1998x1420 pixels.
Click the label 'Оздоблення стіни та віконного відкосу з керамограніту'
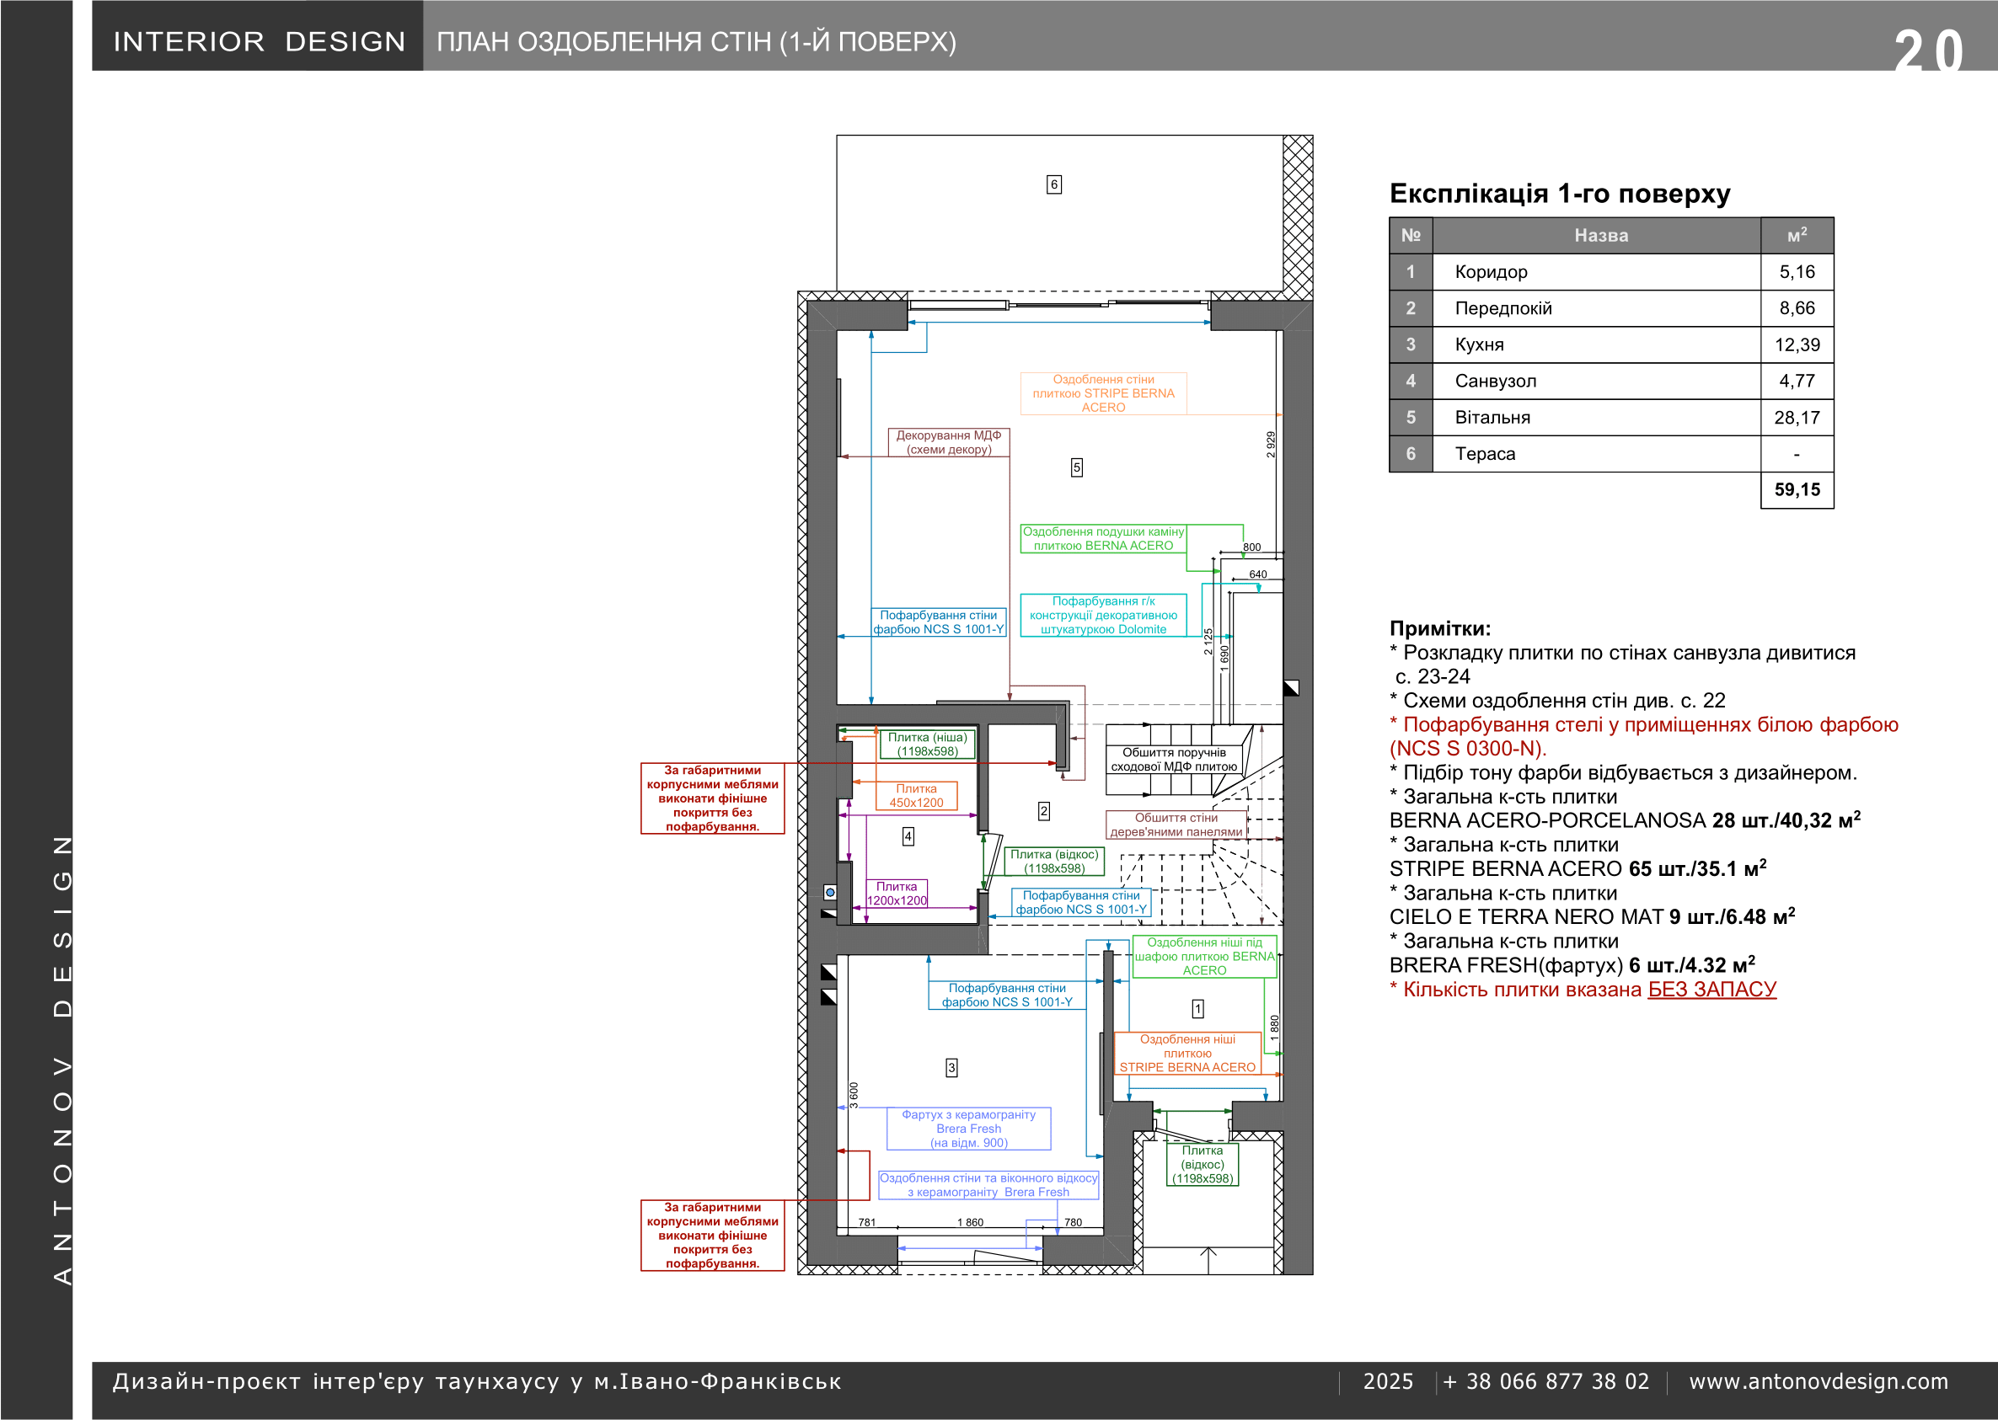click(988, 1186)
